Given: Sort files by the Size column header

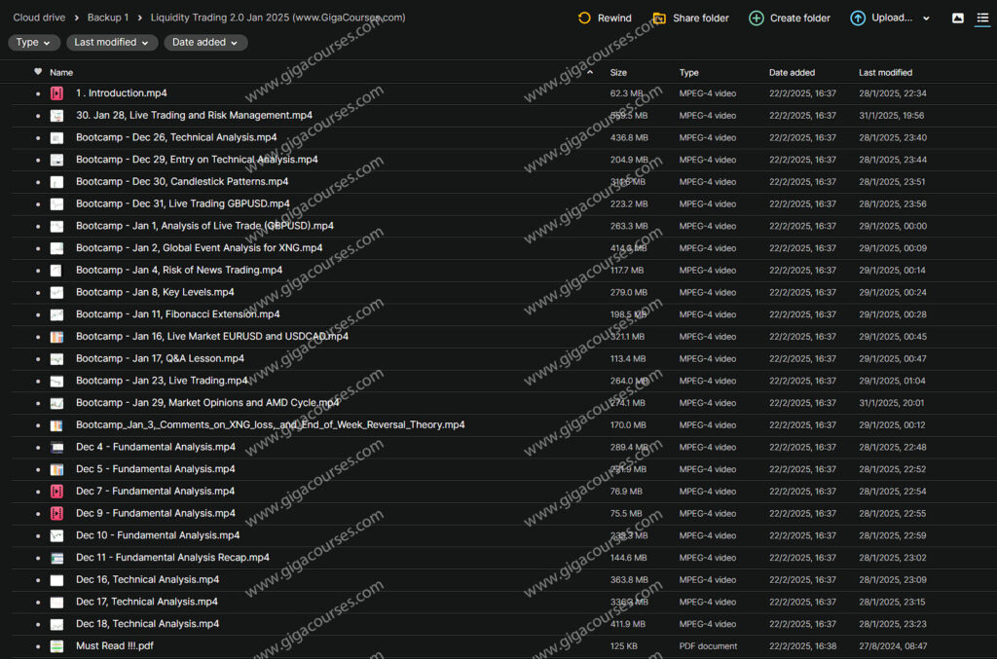Looking at the screenshot, I should click(618, 72).
